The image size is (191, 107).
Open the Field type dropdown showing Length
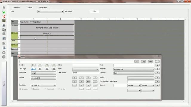pos(43,73)
